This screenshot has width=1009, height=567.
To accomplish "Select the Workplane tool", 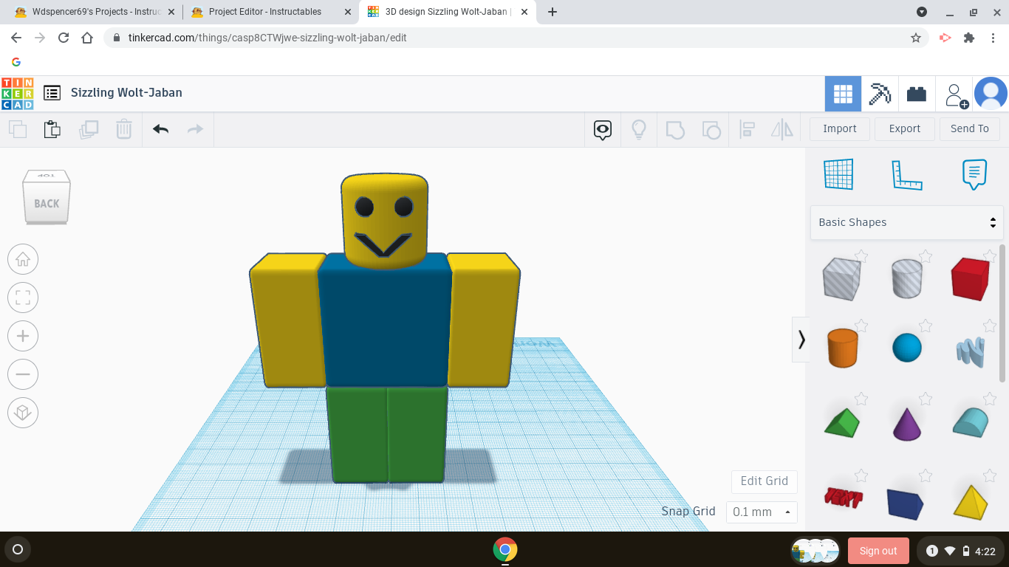I will point(838,175).
